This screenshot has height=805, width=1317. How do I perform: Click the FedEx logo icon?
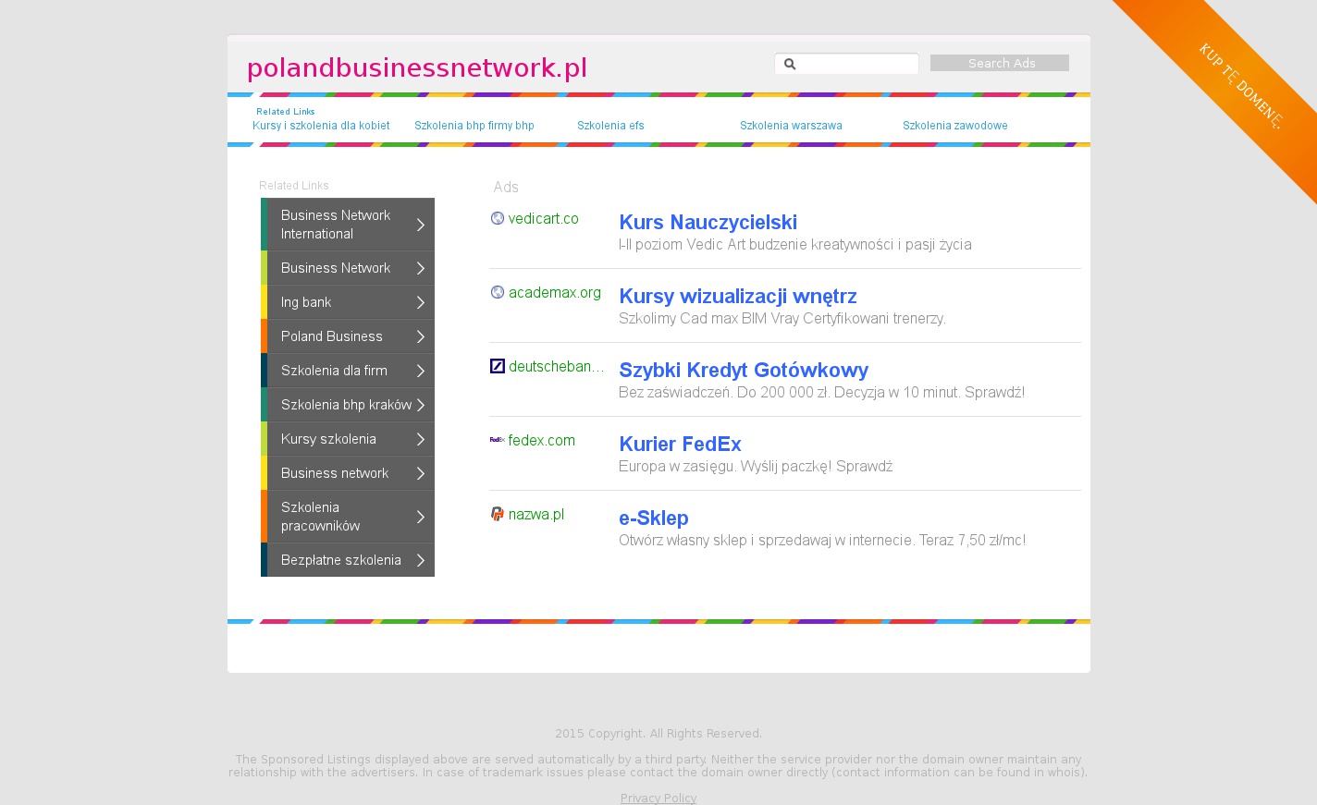coord(498,441)
